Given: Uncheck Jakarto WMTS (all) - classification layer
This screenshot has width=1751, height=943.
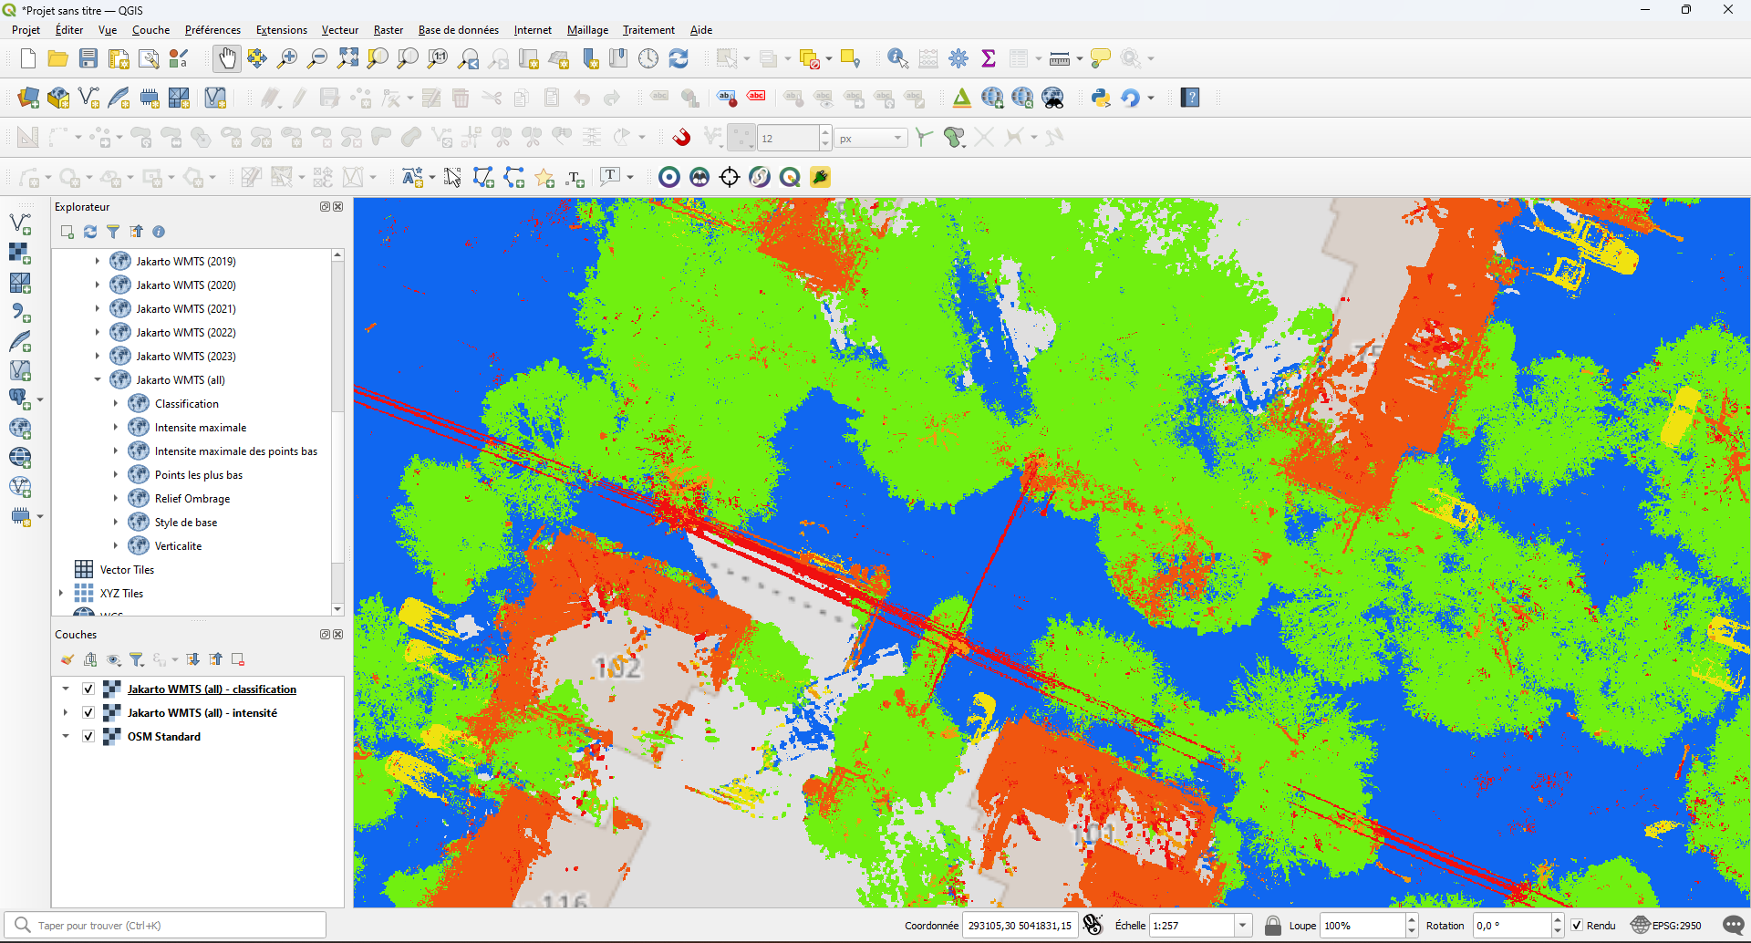Looking at the screenshot, I should coord(88,689).
